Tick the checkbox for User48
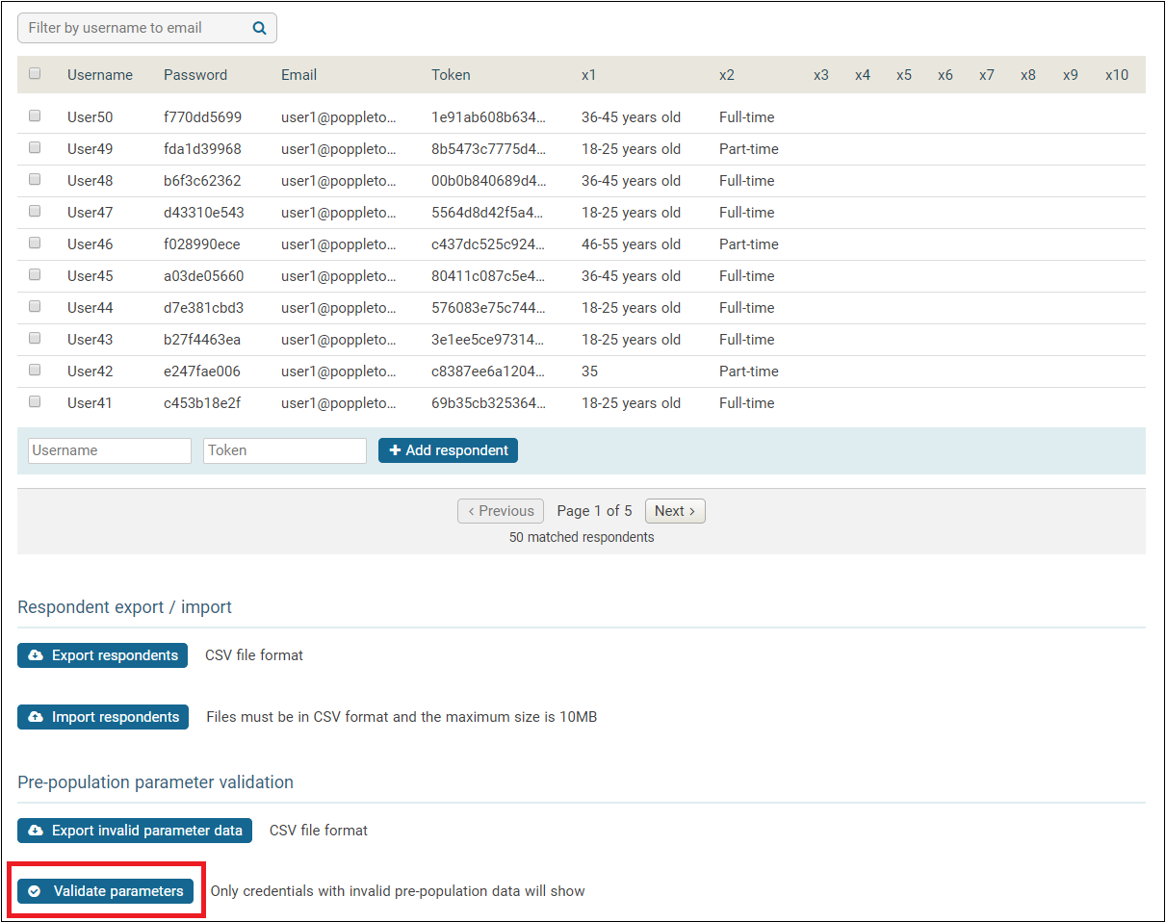Viewport: 1166px width, 922px height. tap(35, 179)
